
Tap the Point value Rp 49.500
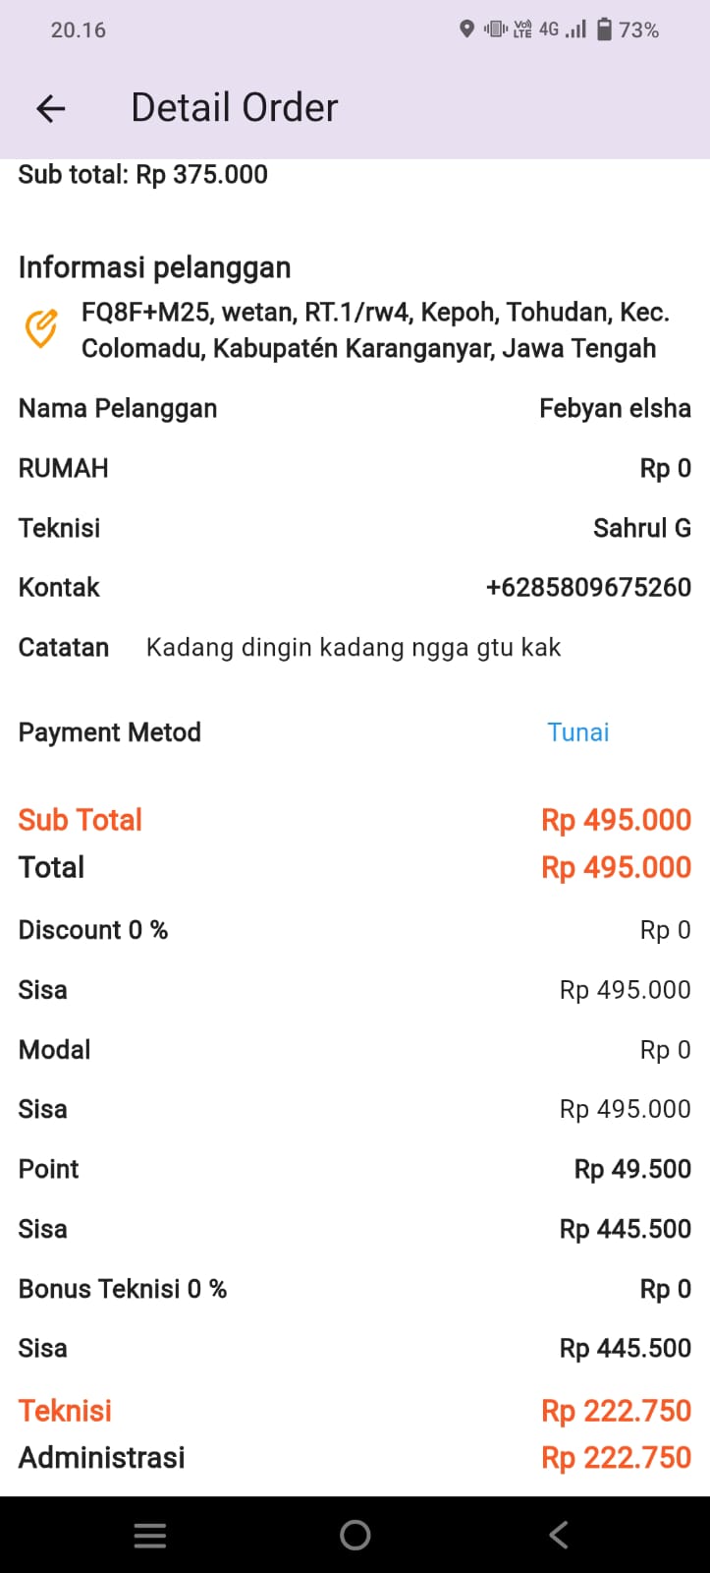click(x=632, y=1169)
